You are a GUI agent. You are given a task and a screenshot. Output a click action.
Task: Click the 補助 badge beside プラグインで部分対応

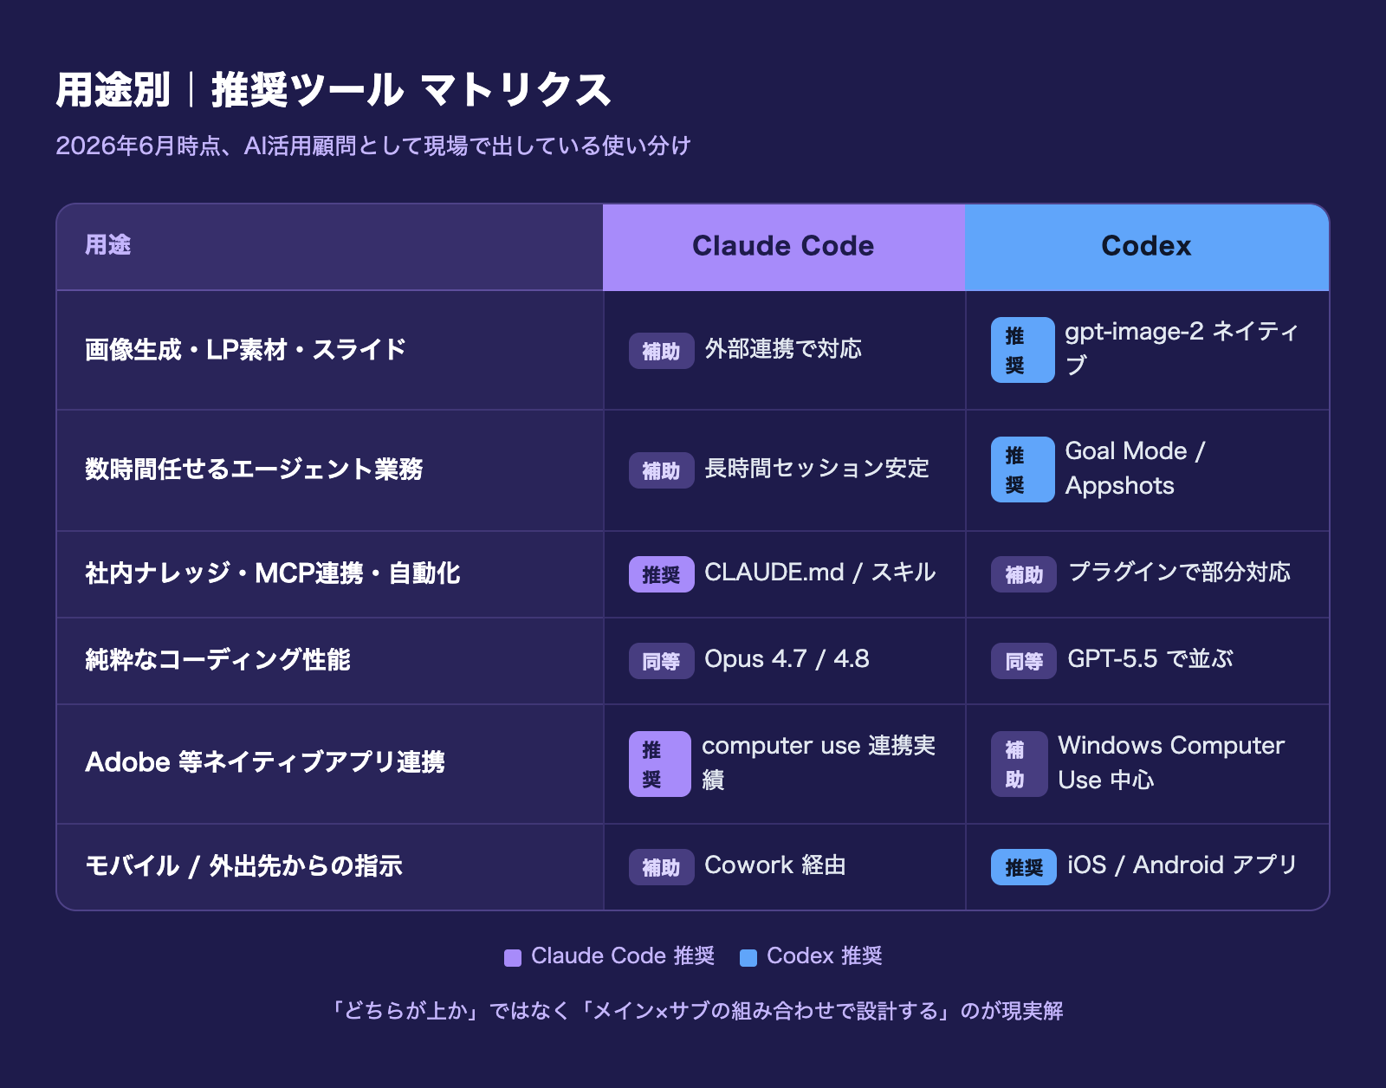pos(1023,574)
